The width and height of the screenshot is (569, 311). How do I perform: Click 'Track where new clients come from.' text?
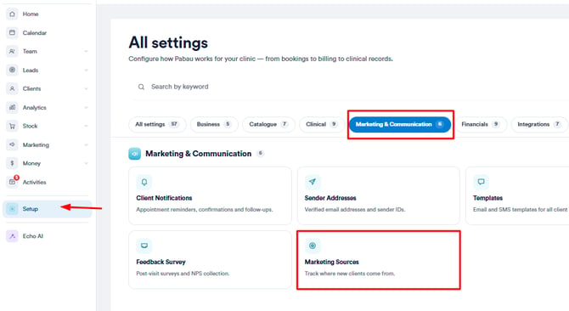349,274
